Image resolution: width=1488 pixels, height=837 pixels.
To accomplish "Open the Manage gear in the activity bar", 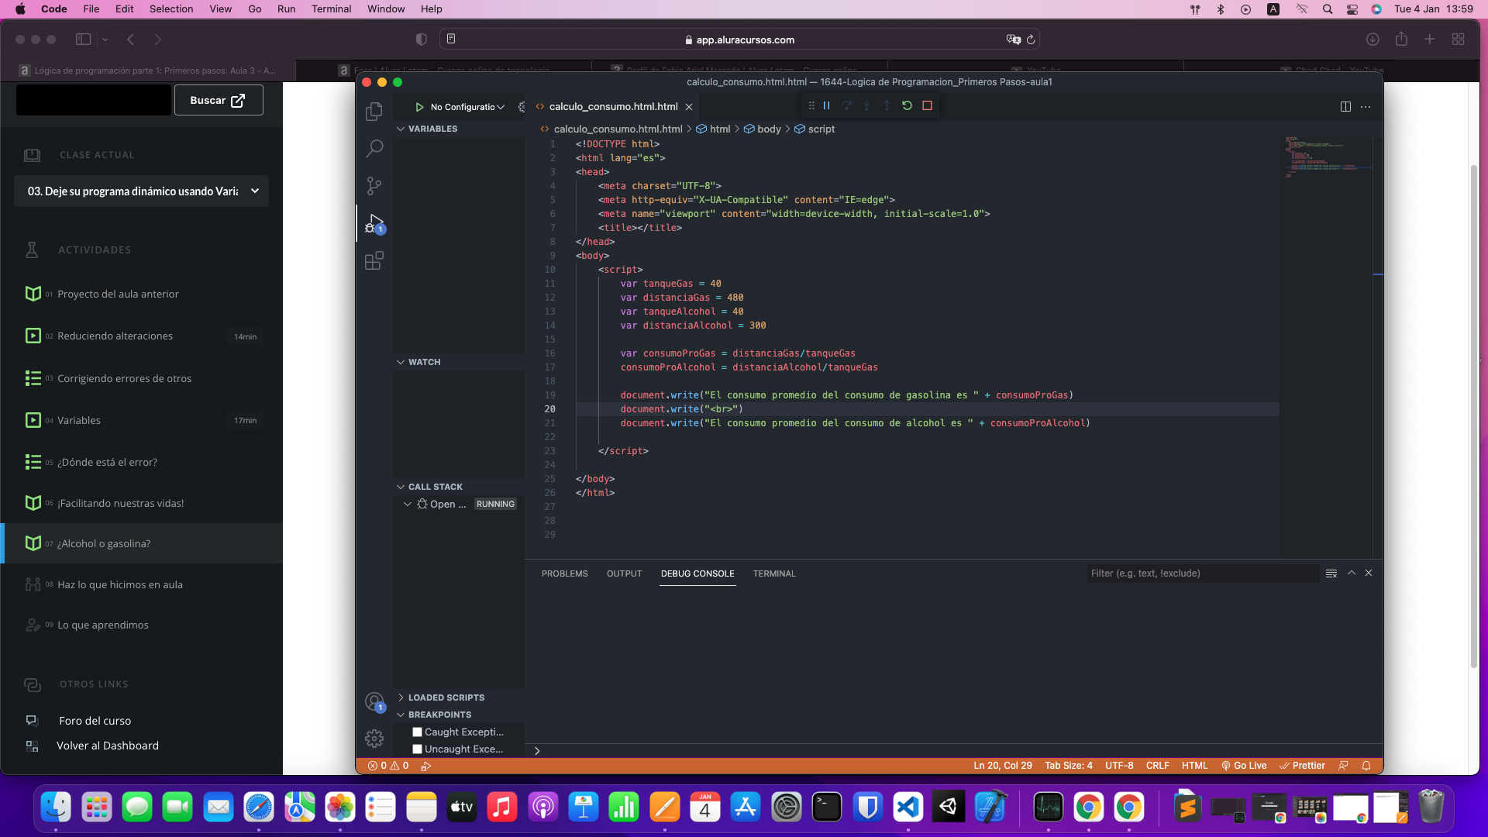I will (374, 739).
